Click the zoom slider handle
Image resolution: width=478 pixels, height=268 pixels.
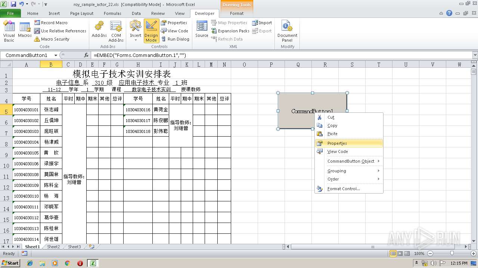452,253
